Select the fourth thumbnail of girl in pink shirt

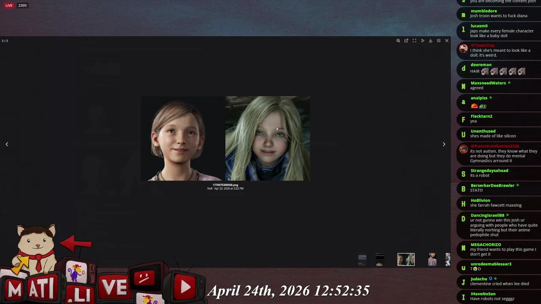pyautogui.click(x=432, y=259)
